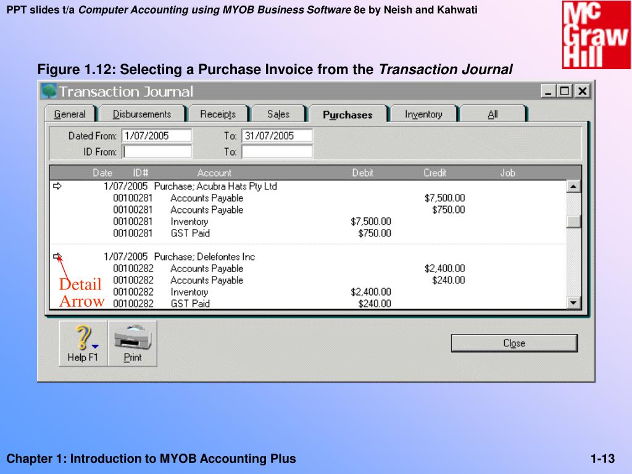Click the Dated From field showing 1/07/2005
Viewport: 632px width, 474px height.
coord(157,136)
